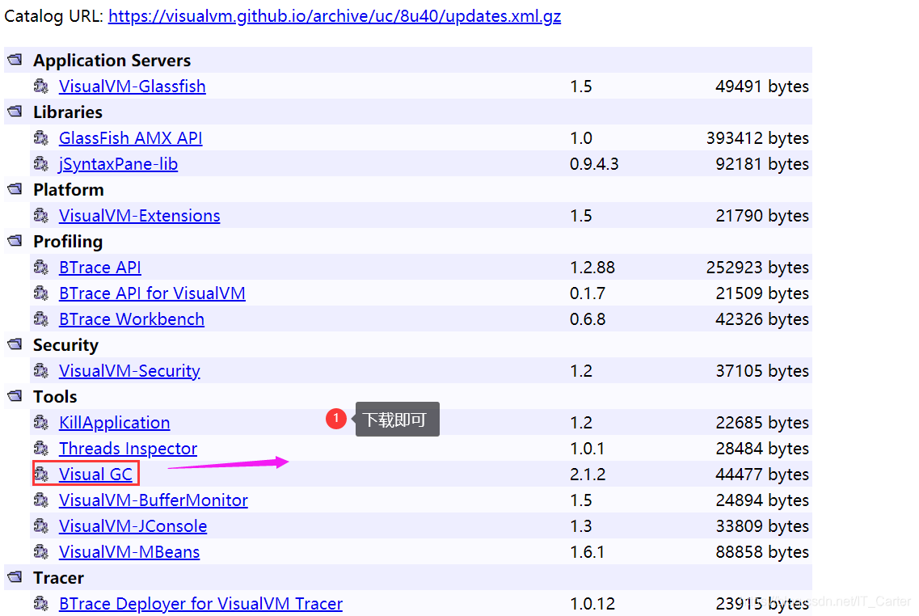
Task: Click the plugin icon beside BTrace API
Action: click(x=41, y=268)
